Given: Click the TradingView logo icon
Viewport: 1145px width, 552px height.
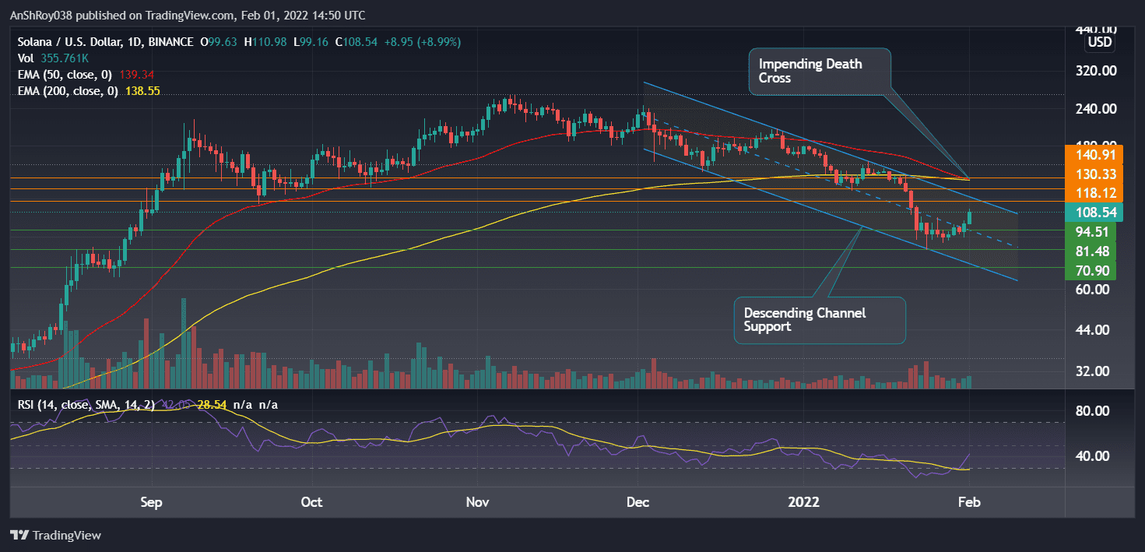Looking at the screenshot, I should (x=19, y=536).
